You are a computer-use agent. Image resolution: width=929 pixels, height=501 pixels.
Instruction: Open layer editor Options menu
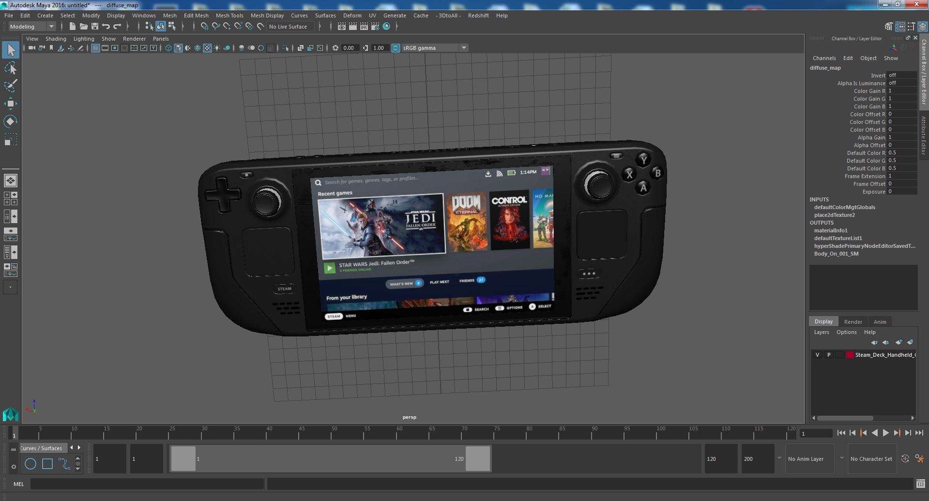click(846, 332)
